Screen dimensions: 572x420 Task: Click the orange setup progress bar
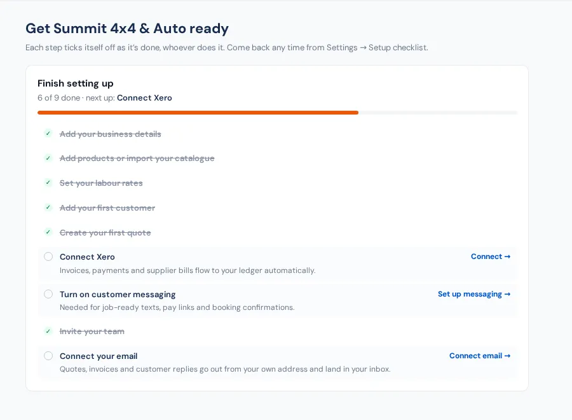tap(198, 113)
